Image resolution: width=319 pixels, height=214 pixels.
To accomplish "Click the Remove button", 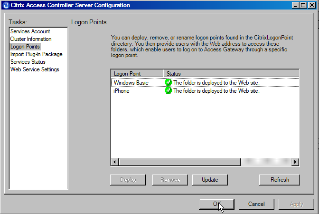I will point(170,180).
